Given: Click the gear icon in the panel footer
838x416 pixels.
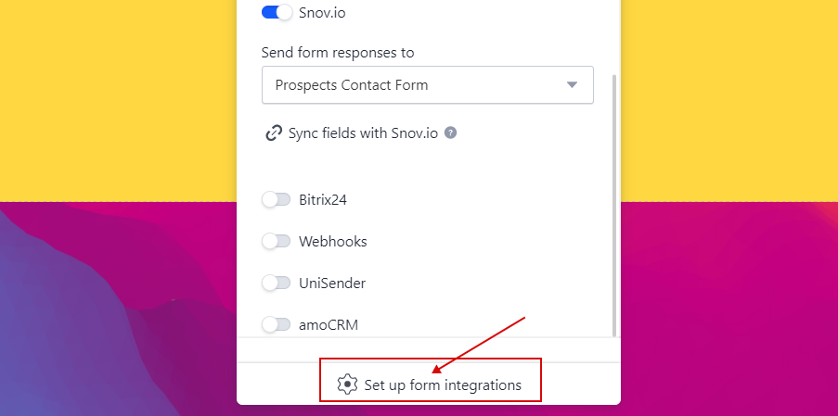Looking at the screenshot, I should (347, 384).
